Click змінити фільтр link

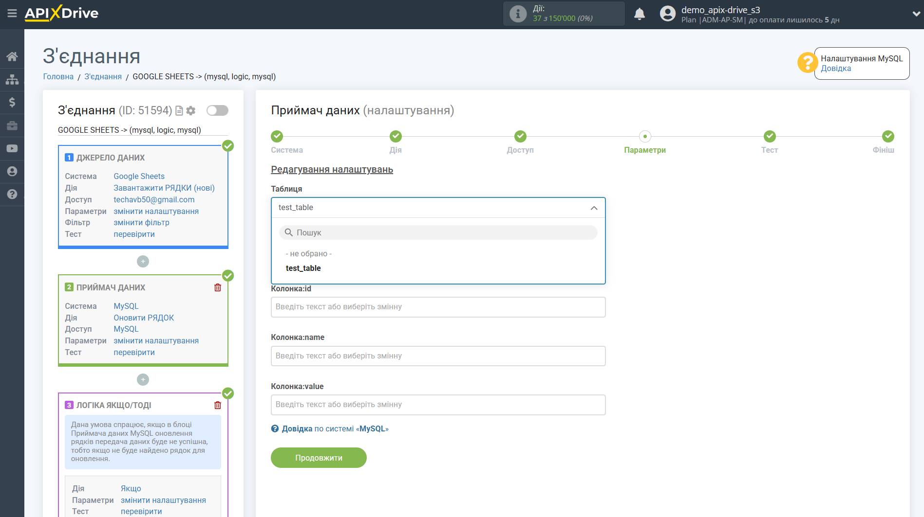[x=141, y=222]
